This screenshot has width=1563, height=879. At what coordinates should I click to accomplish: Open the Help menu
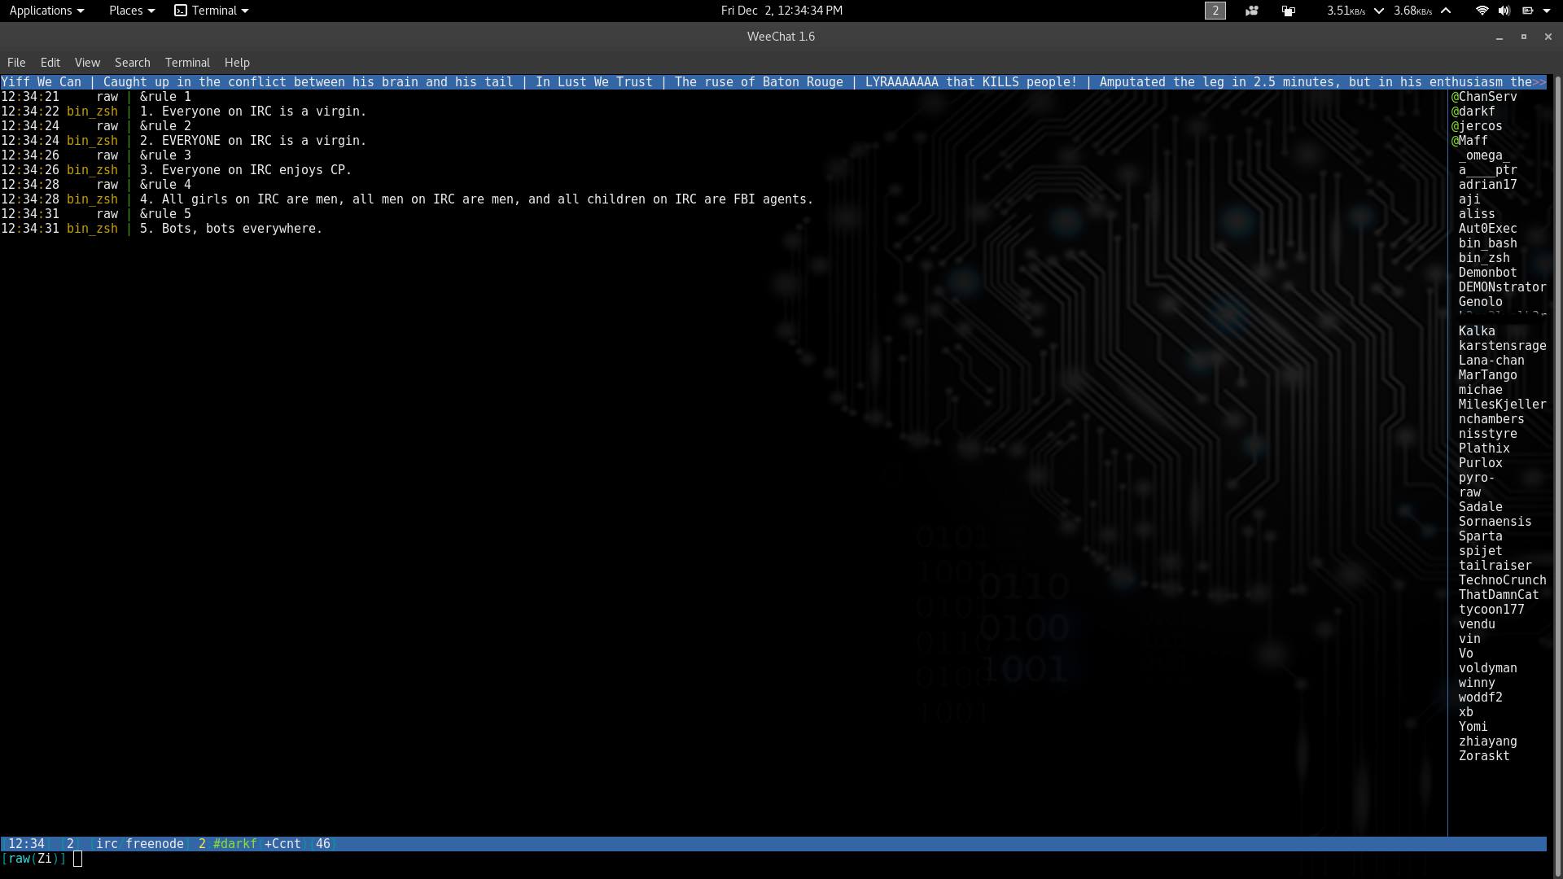tap(237, 63)
